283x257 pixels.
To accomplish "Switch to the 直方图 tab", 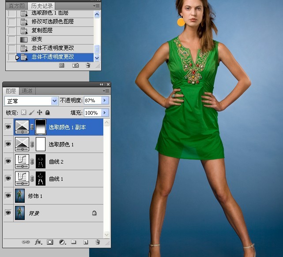I will coord(16,6).
